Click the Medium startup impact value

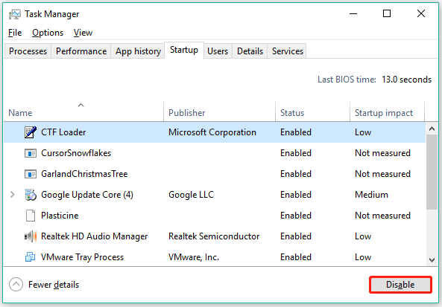tap(371, 195)
